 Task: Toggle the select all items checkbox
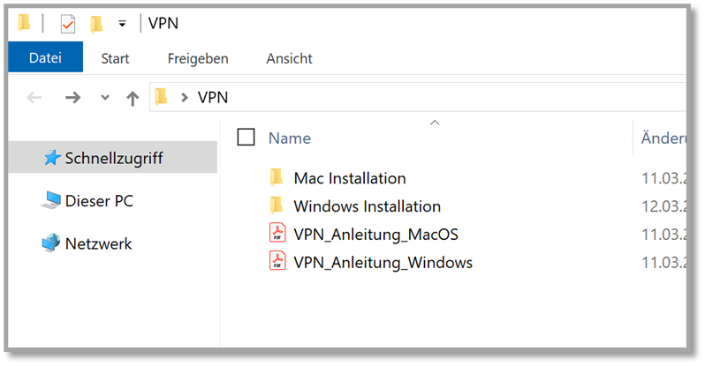(x=246, y=137)
